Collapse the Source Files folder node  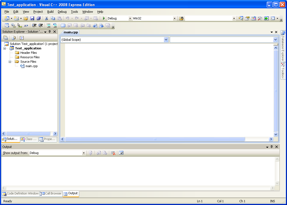[10, 62]
